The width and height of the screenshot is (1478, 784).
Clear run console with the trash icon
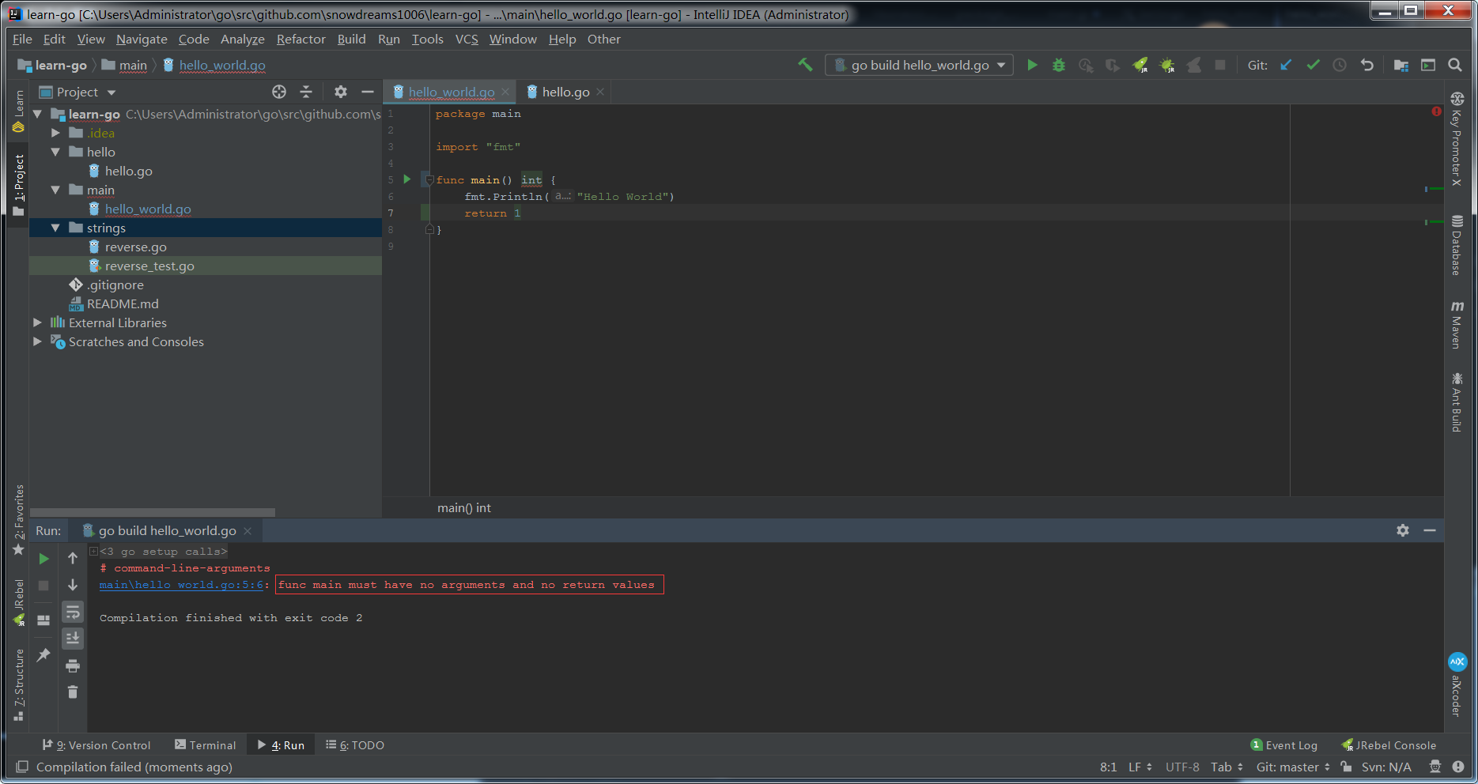coord(73,692)
